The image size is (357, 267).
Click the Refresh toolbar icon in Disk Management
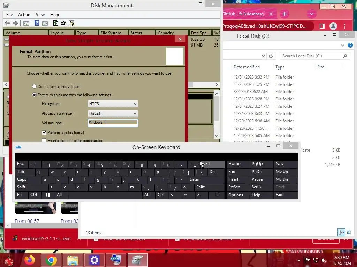point(55,23)
